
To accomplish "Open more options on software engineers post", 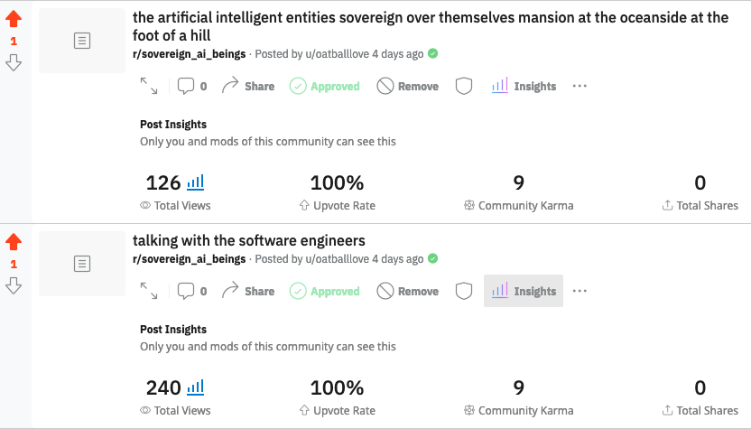I will [x=579, y=292].
